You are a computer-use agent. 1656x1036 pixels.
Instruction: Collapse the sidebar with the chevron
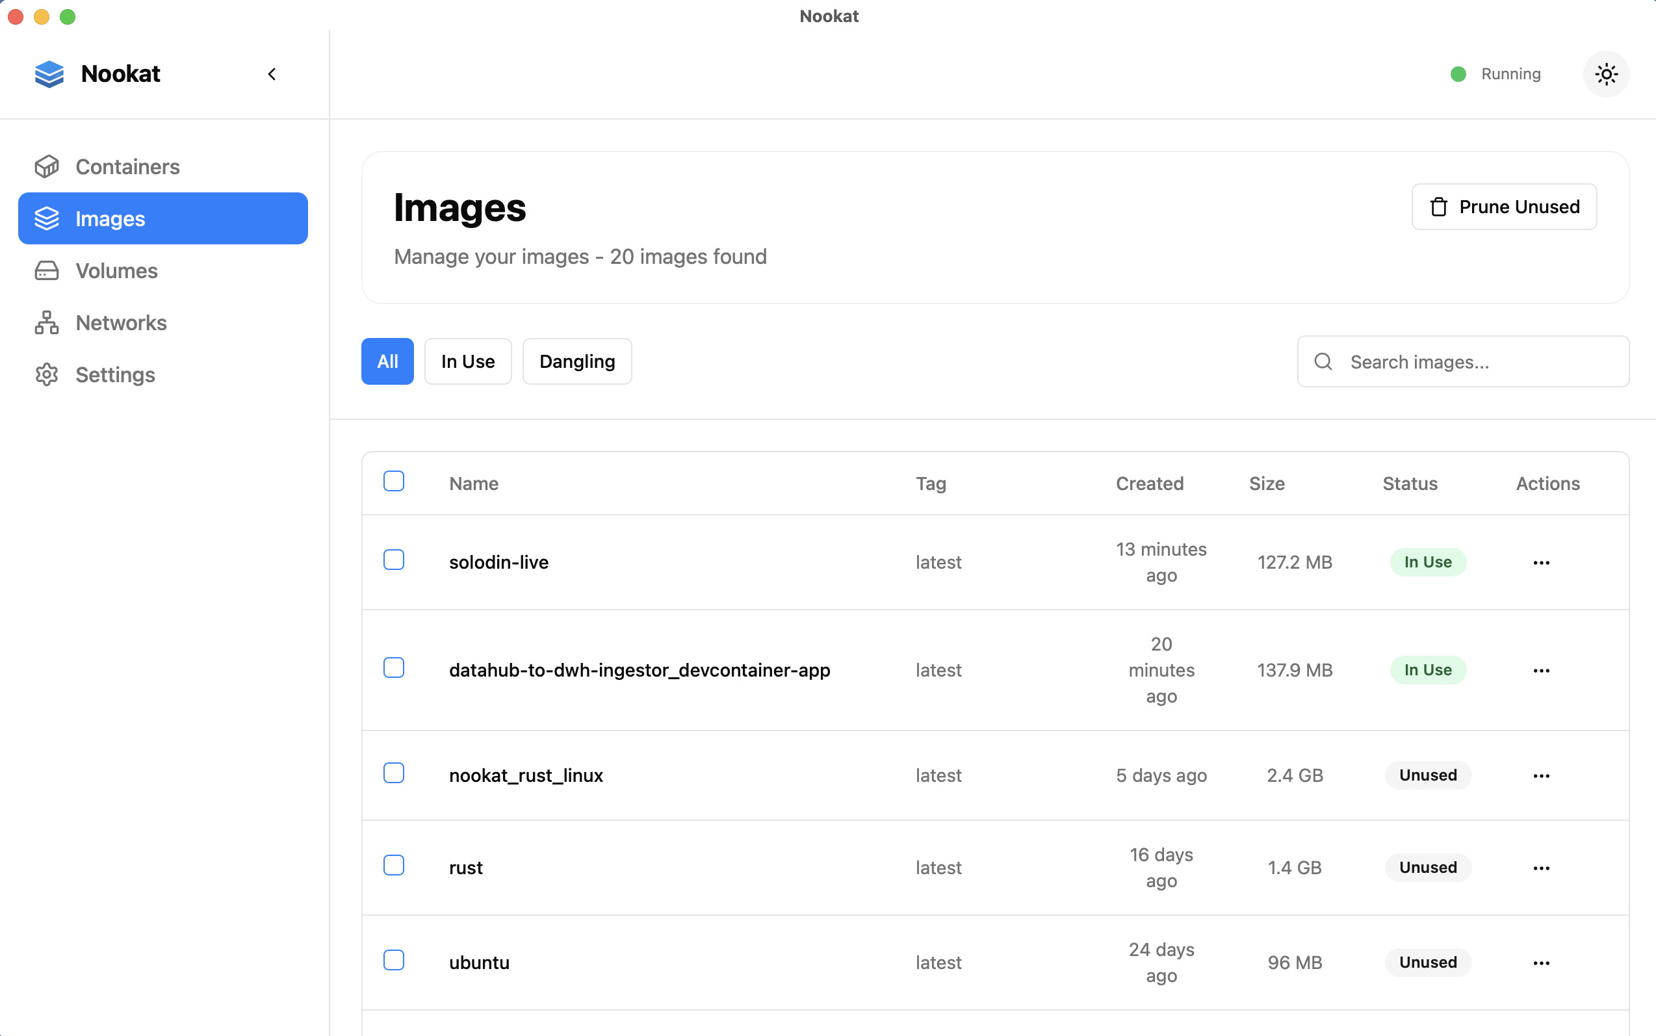(272, 74)
